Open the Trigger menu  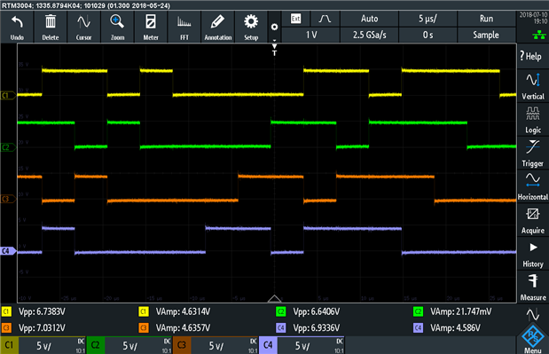[x=532, y=153]
